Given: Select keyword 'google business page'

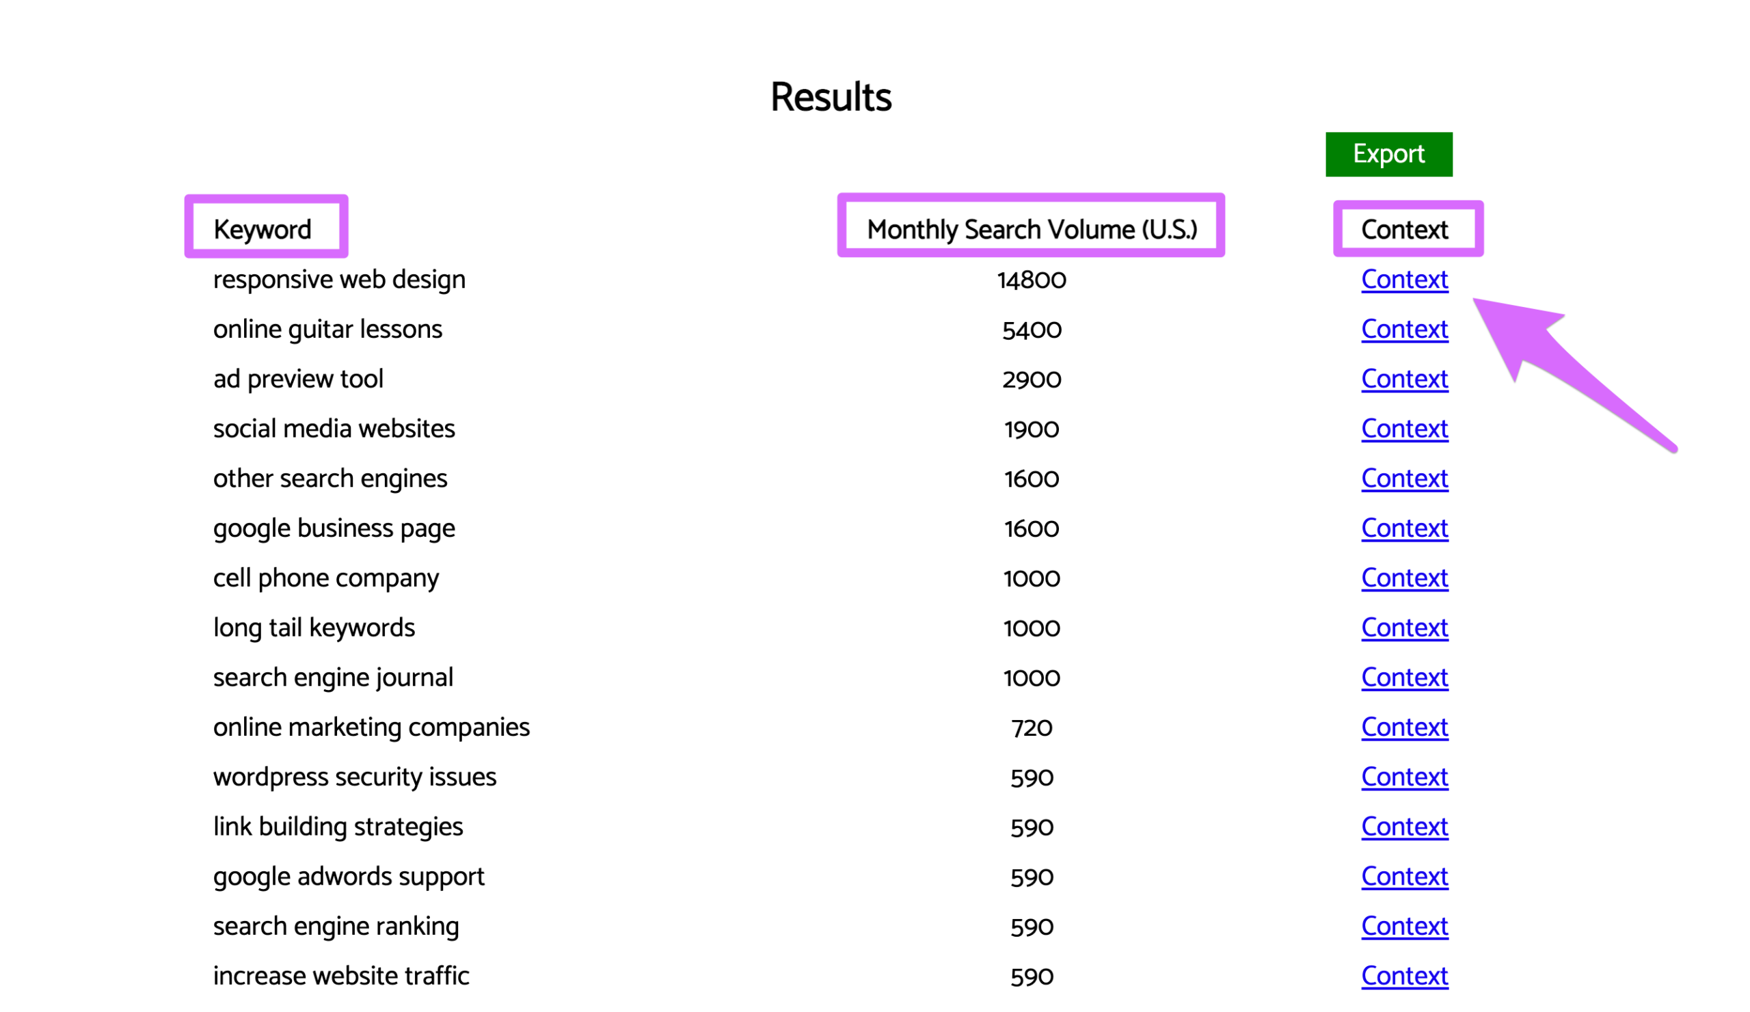Looking at the screenshot, I should pos(334,529).
